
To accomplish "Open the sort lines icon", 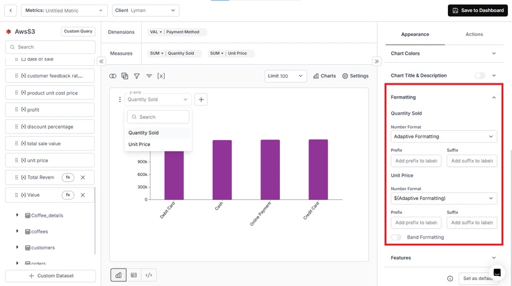I will click(149, 76).
